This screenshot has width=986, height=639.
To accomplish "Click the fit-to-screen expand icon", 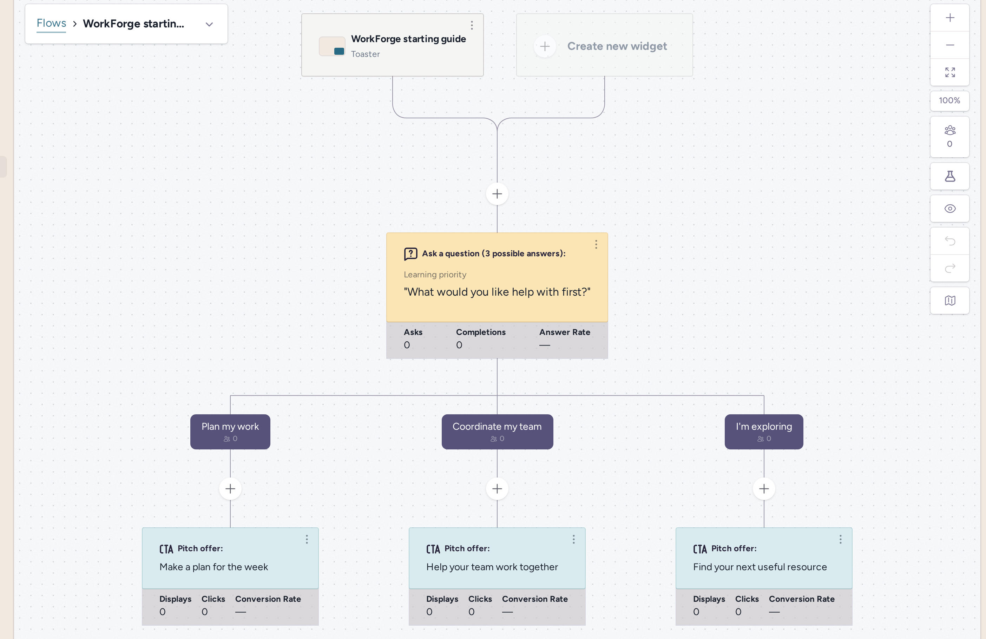I will coord(949,72).
